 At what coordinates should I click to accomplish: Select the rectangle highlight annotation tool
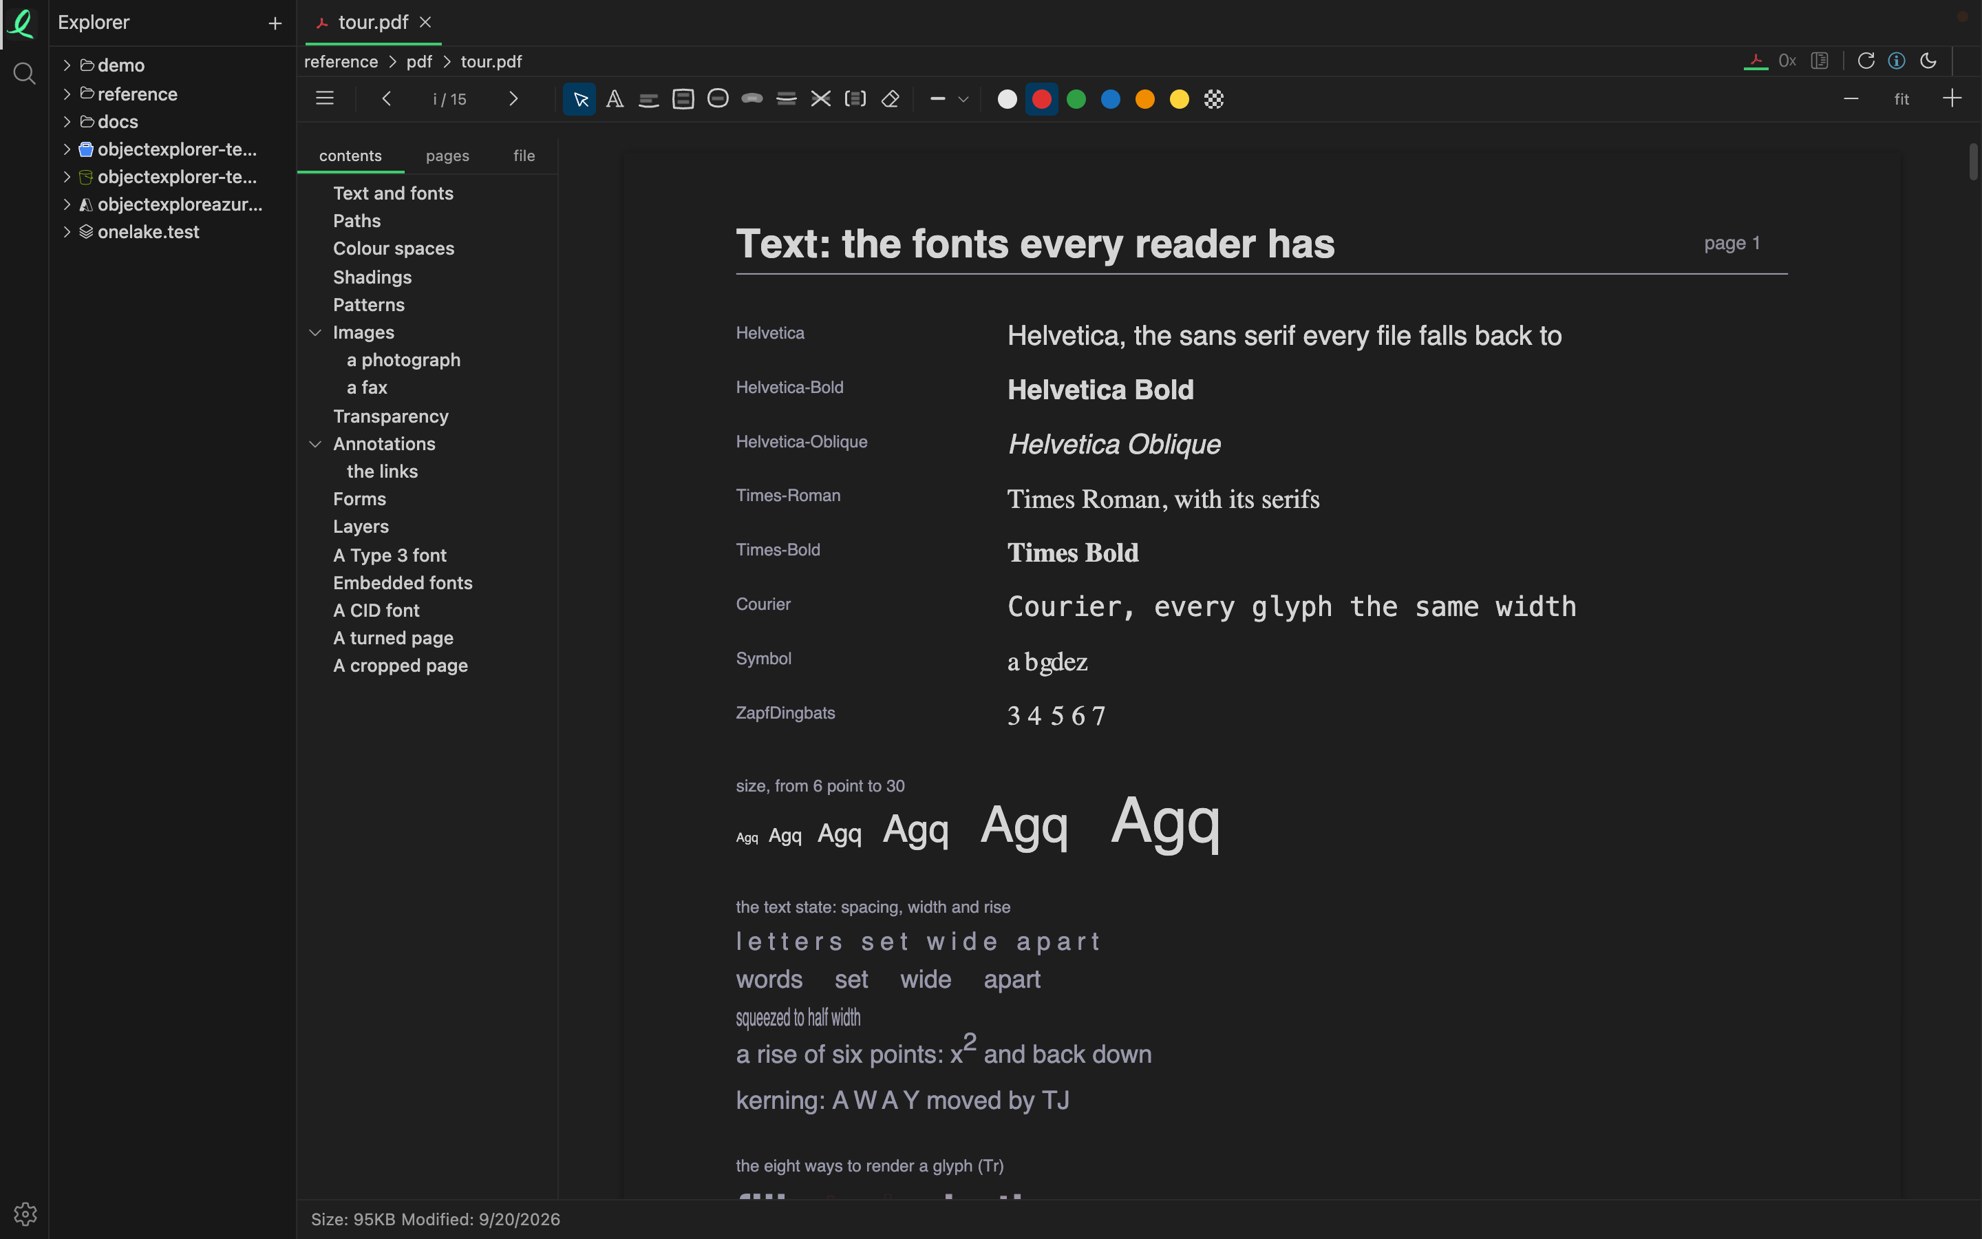tap(683, 99)
